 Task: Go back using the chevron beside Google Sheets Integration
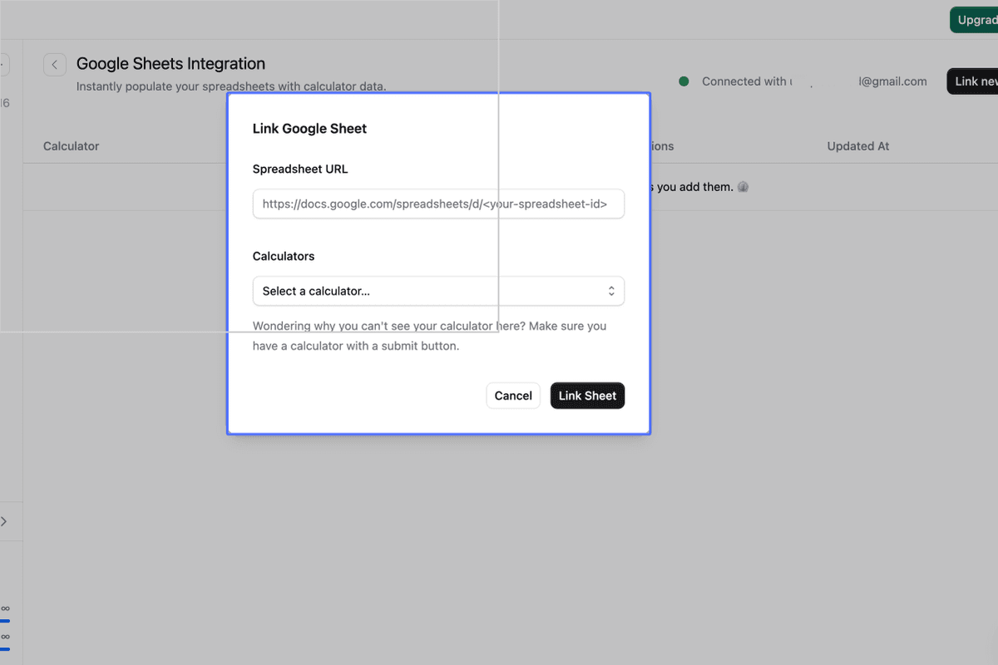click(x=55, y=65)
